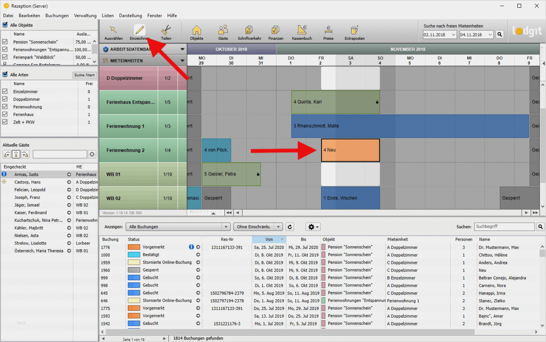Viewport: 546px width, 342px height.
Task: Open the Kassenbuch cash book
Action: point(302,32)
